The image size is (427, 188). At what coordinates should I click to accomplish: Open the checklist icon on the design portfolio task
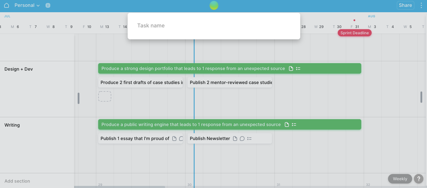[298, 69]
